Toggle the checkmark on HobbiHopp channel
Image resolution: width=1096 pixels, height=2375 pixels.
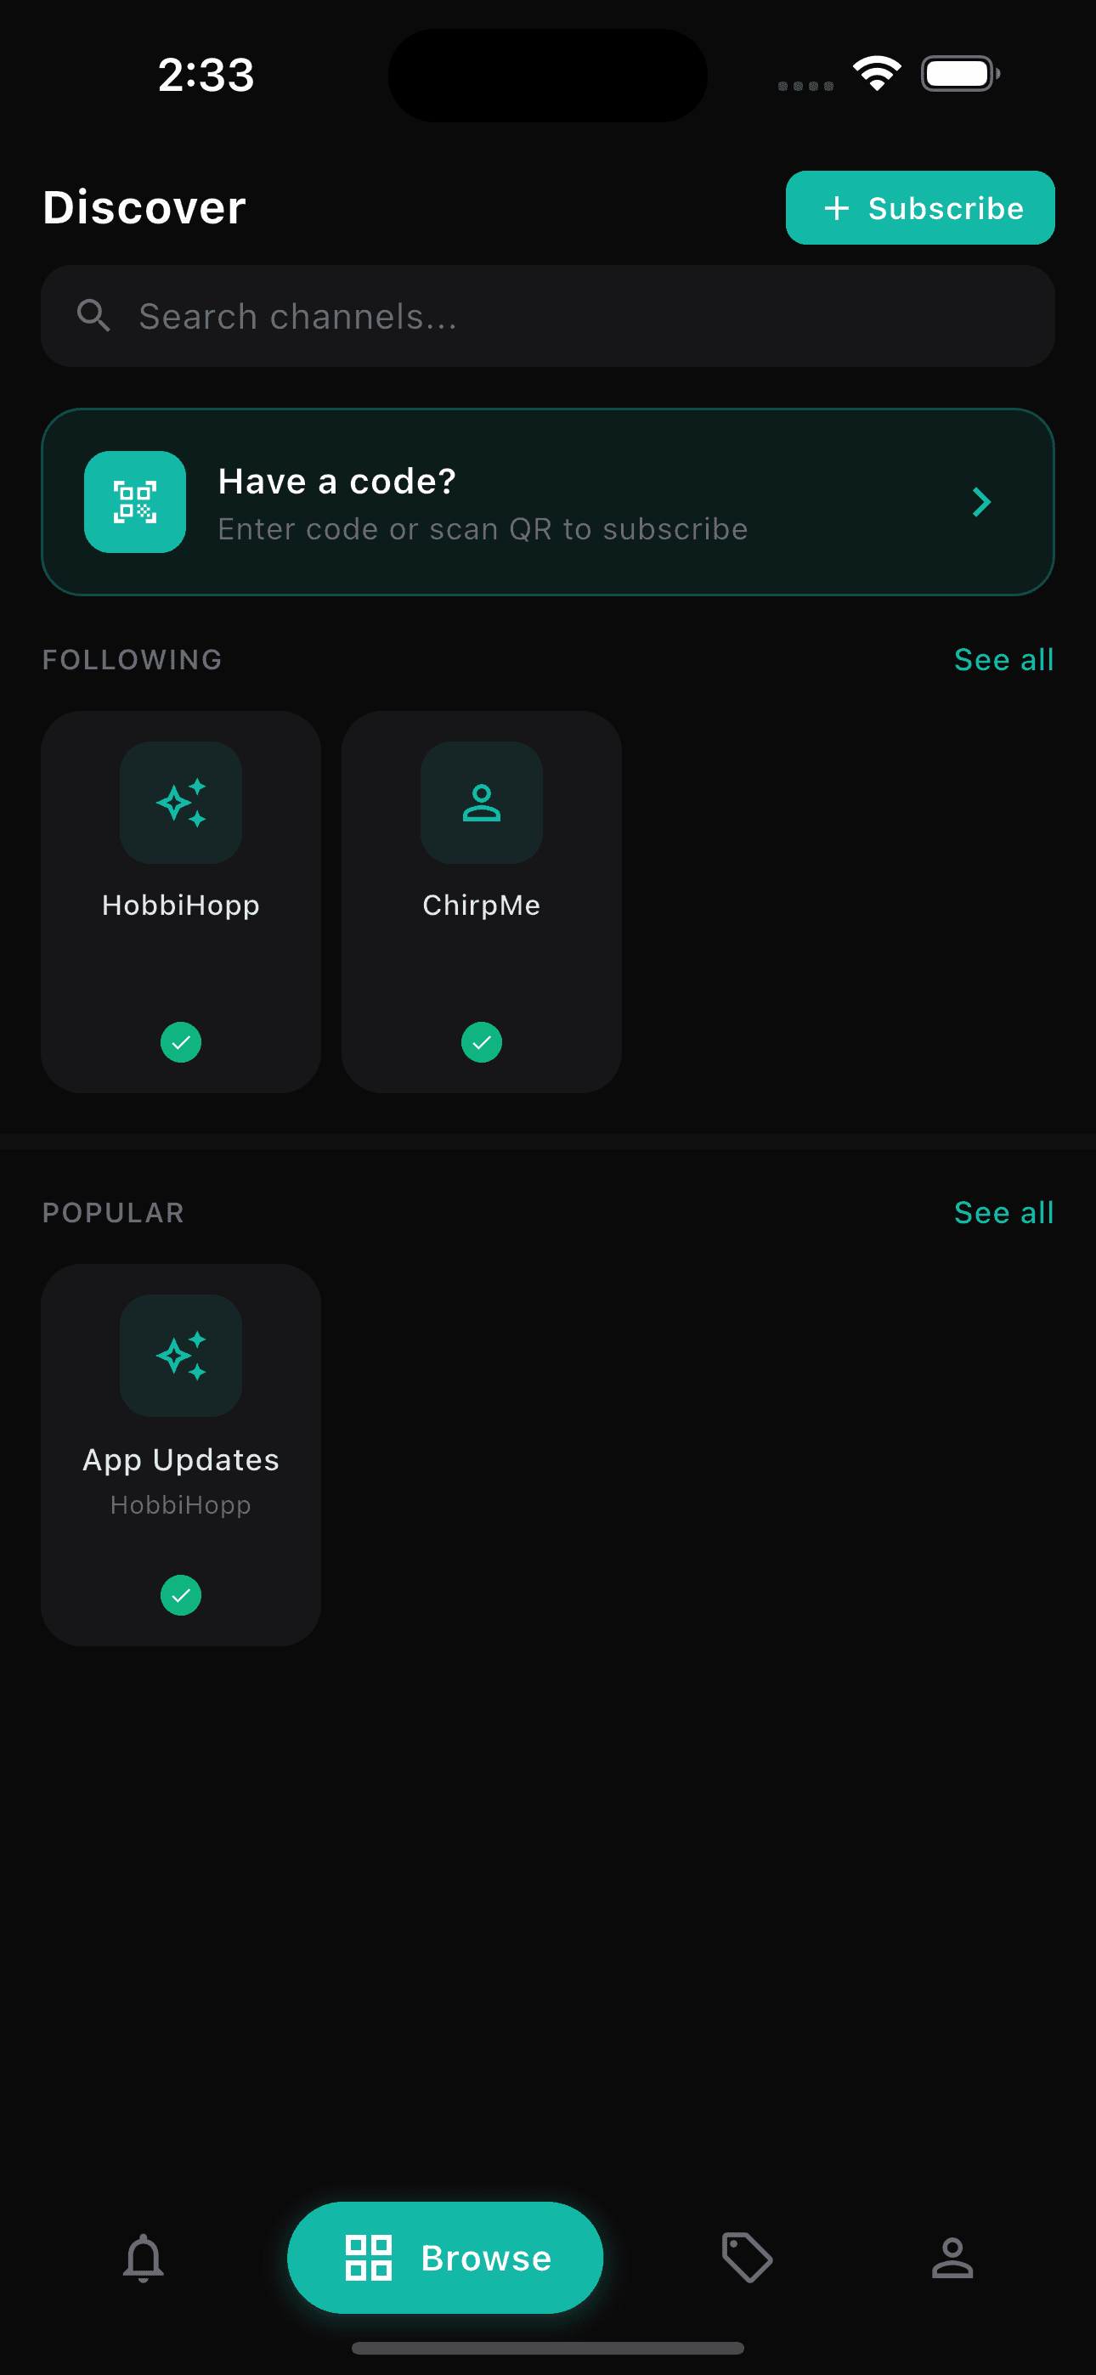[181, 1042]
